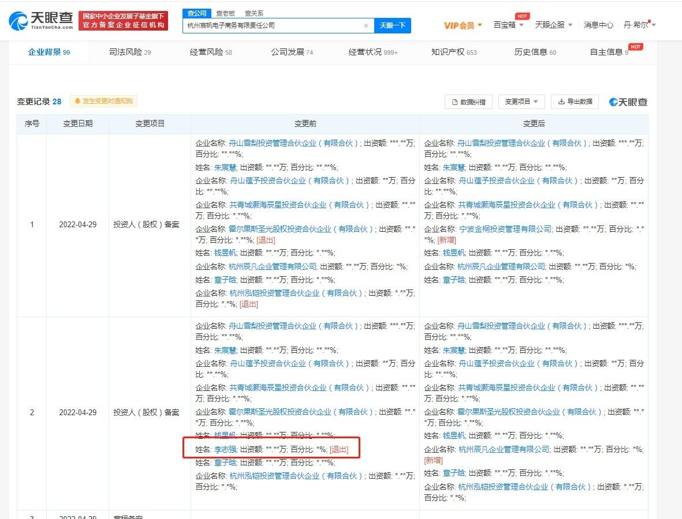Image resolution: width=682 pixels, height=519 pixels.
Task: Open 消息中心 message center
Action: click(598, 25)
